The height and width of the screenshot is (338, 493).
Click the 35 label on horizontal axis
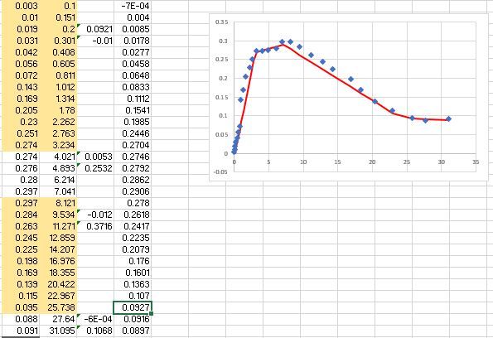[x=476, y=162]
